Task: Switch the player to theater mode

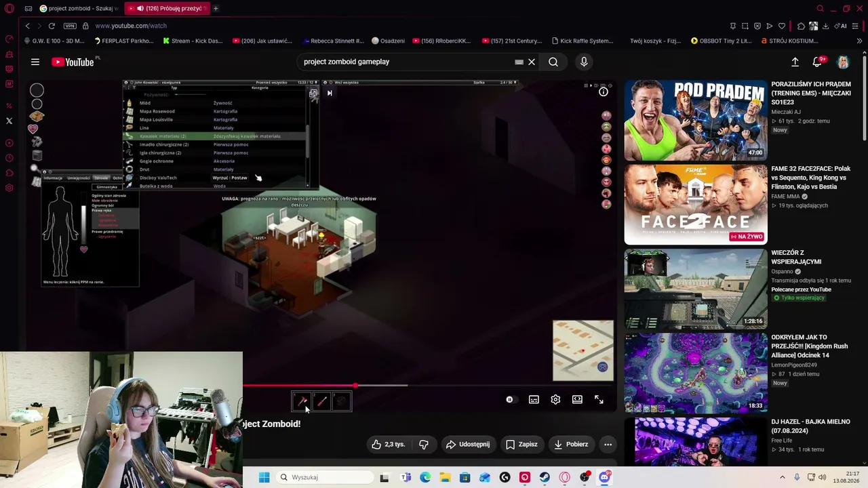Action: click(577, 400)
